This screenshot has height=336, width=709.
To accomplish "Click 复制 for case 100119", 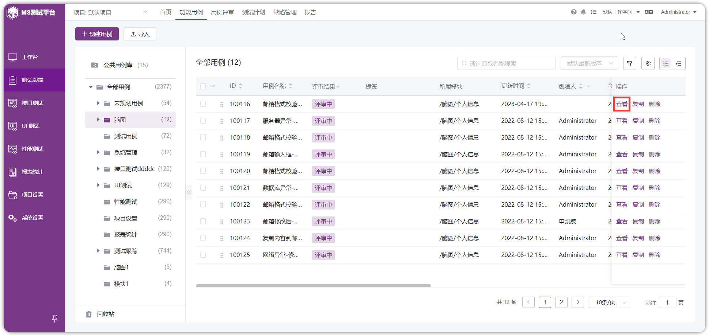I will click(x=638, y=155).
